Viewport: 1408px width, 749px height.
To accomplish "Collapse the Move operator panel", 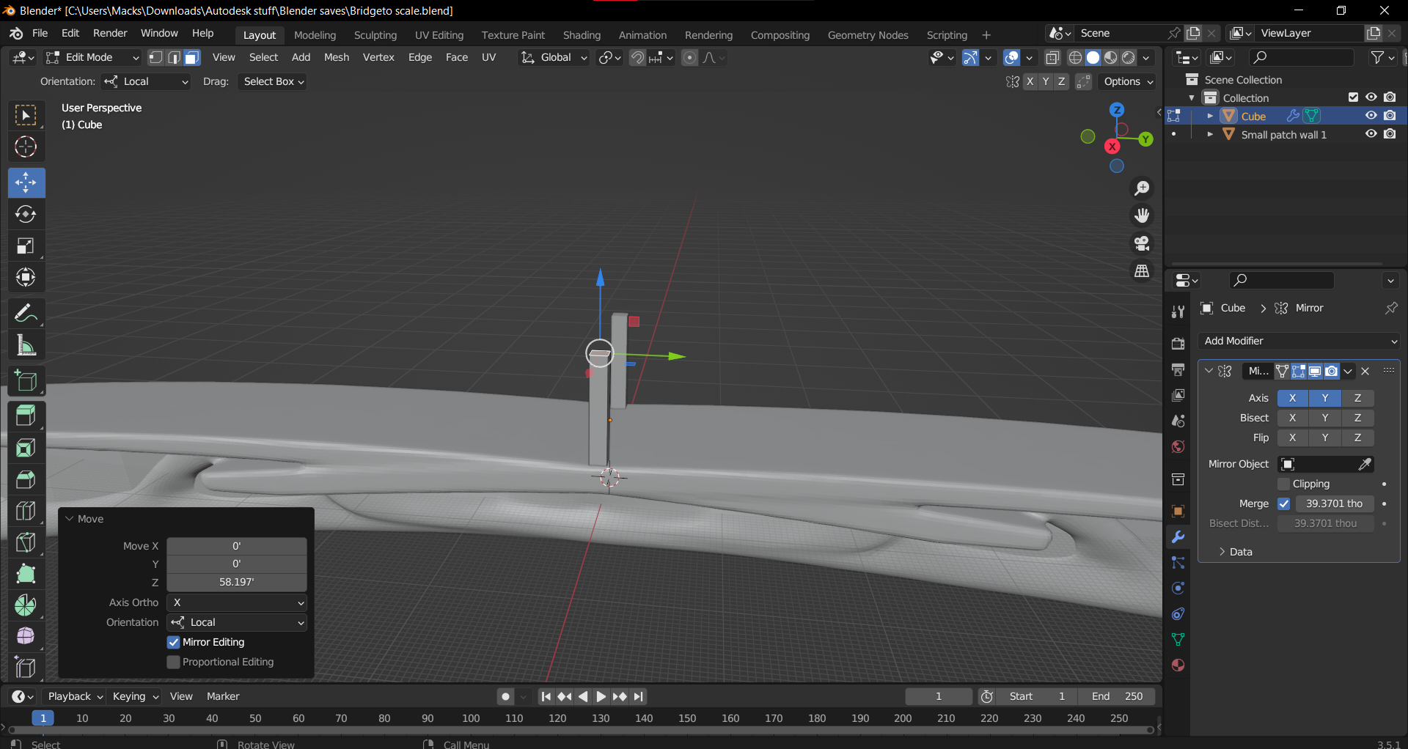I will [70, 519].
